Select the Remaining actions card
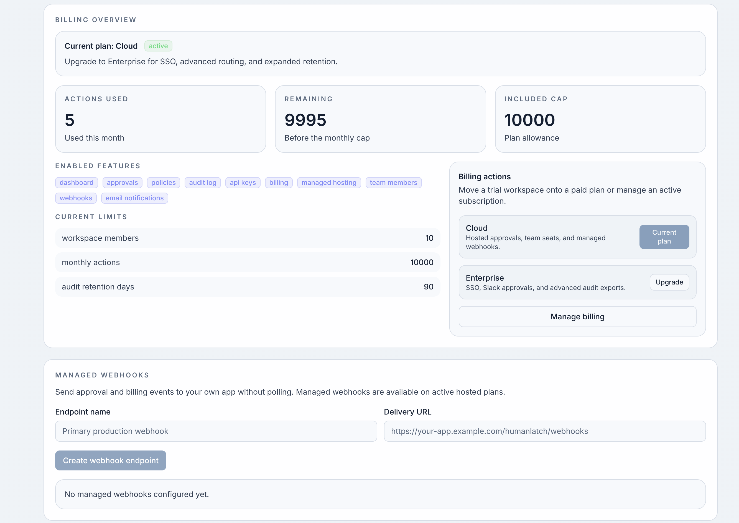The height and width of the screenshot is (523, 739). click(x=380, y=119)
